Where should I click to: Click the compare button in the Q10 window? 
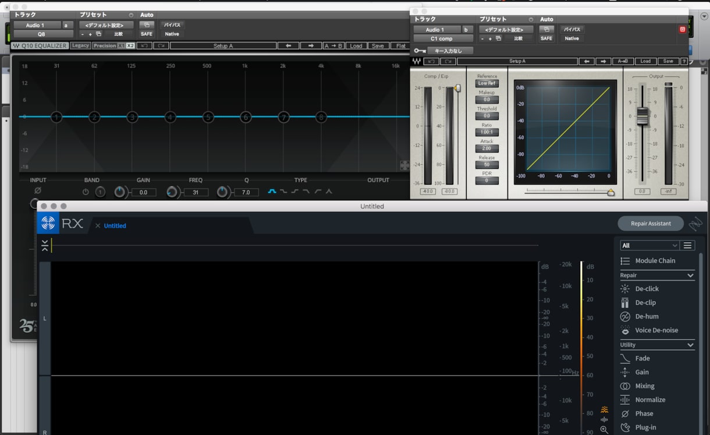pos(118,34)
